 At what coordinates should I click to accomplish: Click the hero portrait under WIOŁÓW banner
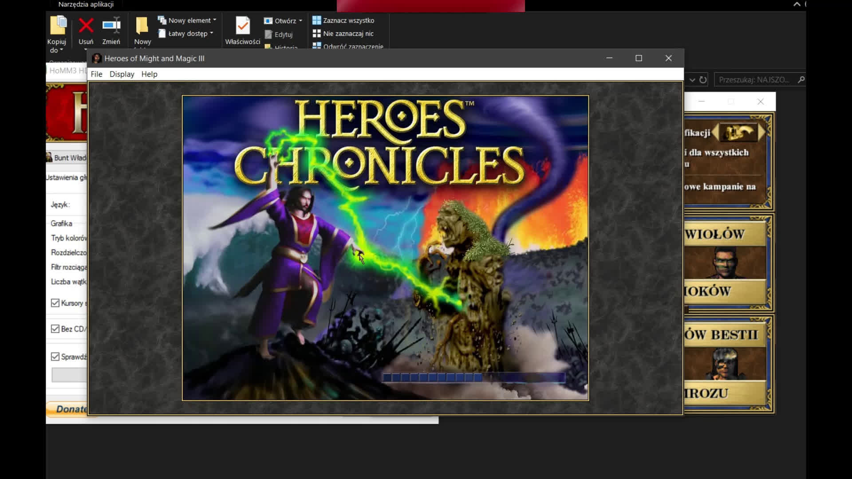pos(725,263)
